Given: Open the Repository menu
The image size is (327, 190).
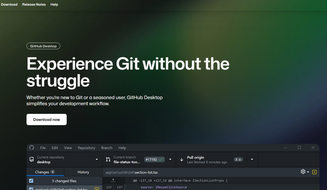Looking at the screenshot, I should [86, 148].
